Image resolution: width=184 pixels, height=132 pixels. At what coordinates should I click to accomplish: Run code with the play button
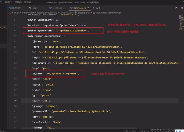click(176, 8)
